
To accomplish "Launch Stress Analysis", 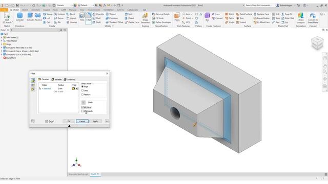I will 301,18.
